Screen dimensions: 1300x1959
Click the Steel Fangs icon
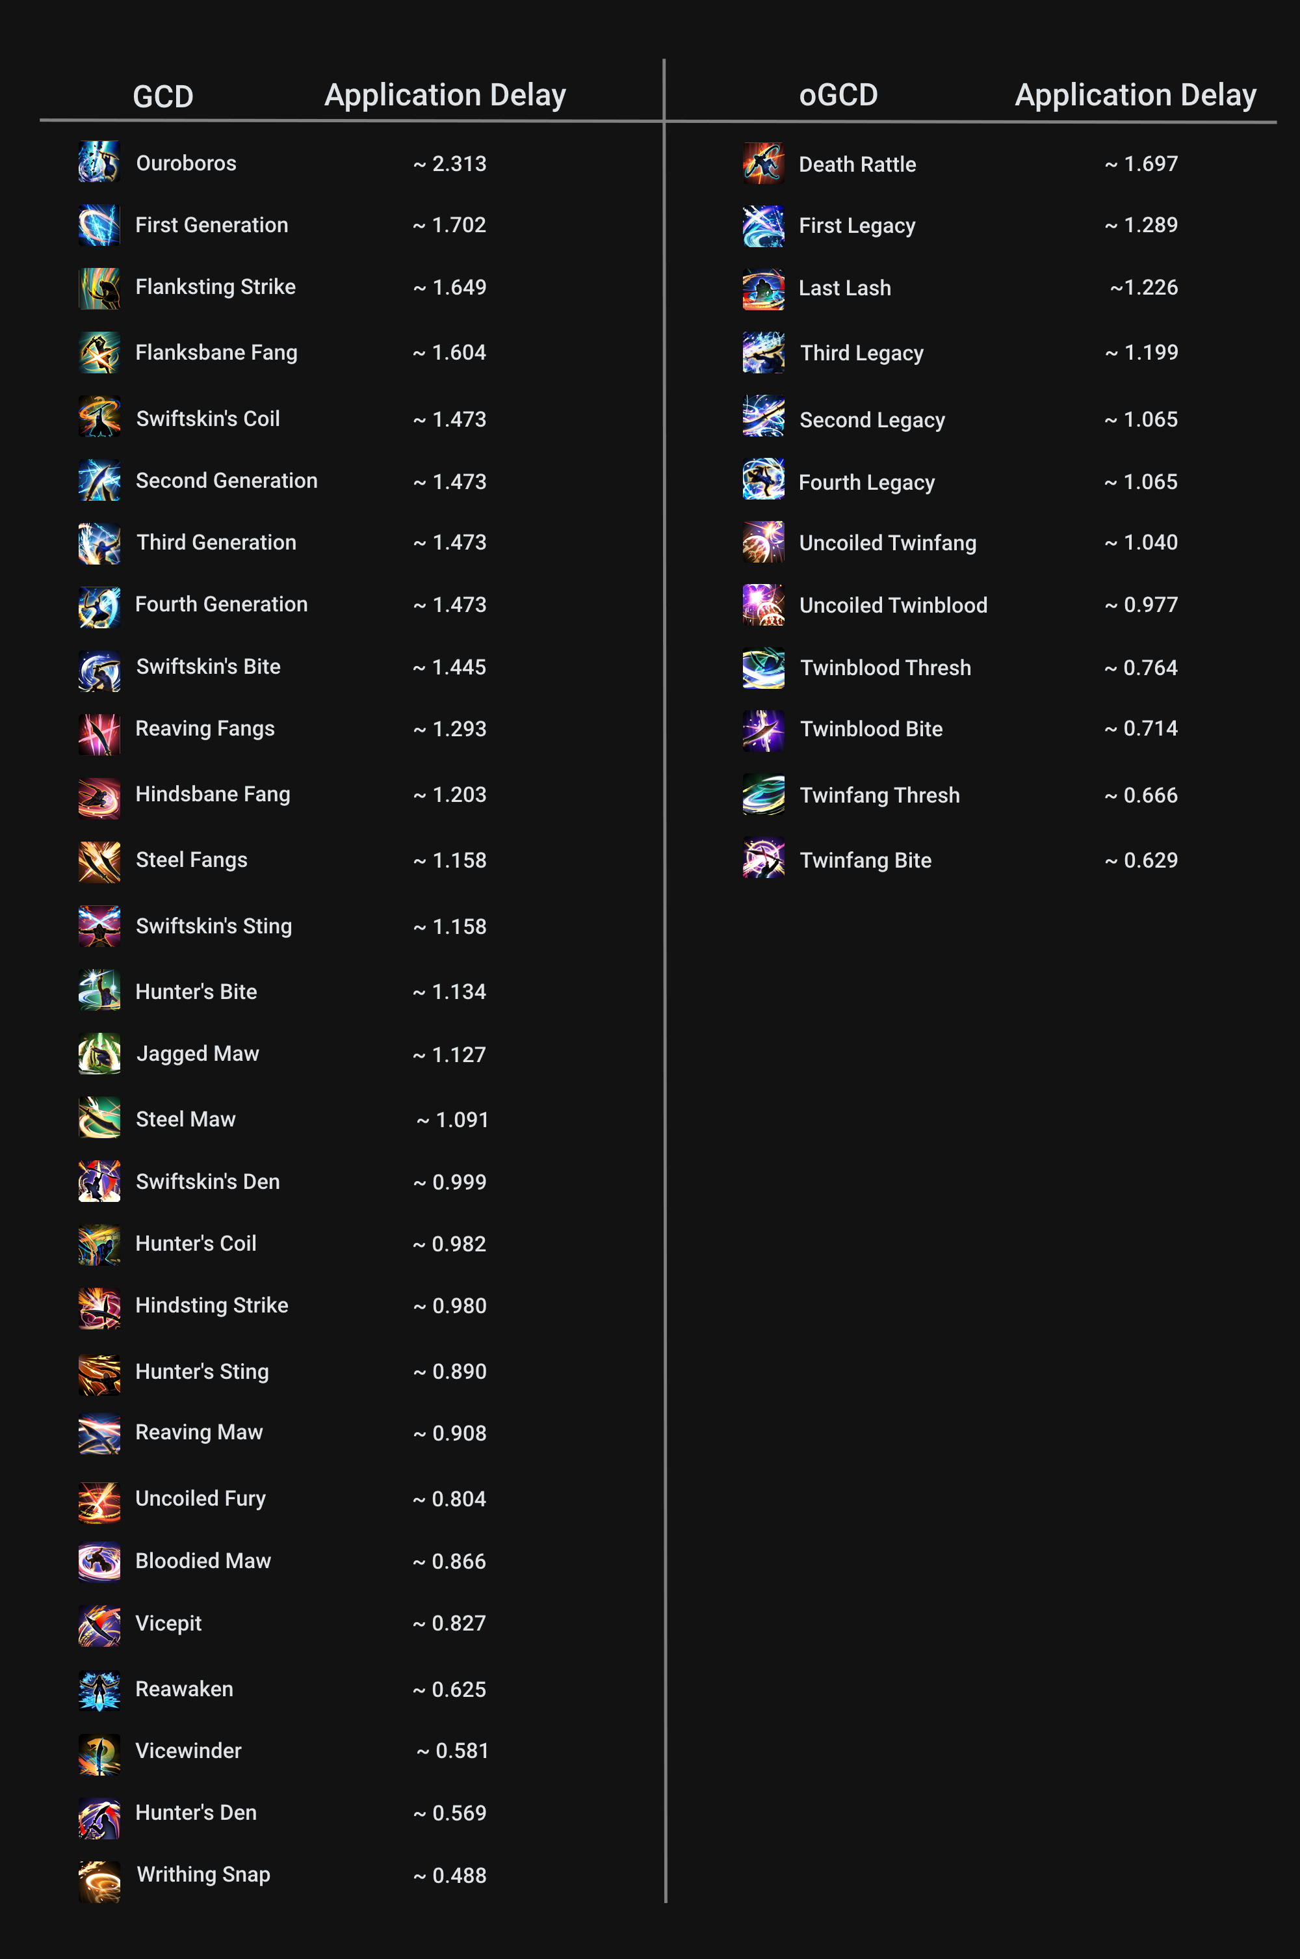99,862
